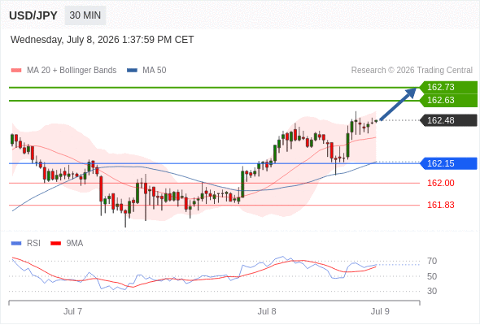Click the RSI 30 level label
This screenshot has height=325, width=480.
tap(432, 291)
